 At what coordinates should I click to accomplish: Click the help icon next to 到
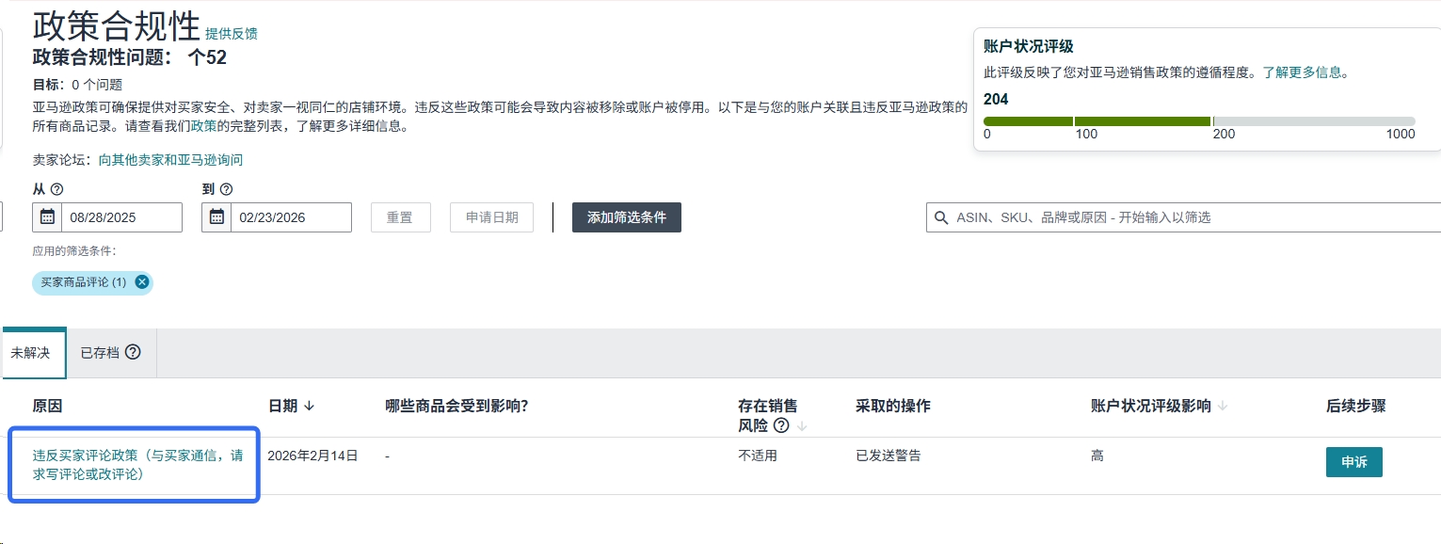(226, 189)
